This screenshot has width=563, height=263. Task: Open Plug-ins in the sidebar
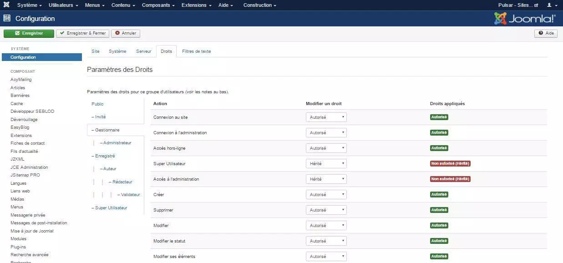18,247
